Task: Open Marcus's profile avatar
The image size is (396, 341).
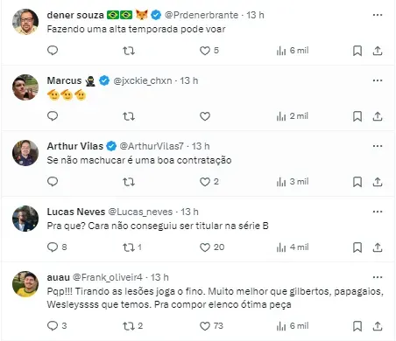Action: [25, 87]
